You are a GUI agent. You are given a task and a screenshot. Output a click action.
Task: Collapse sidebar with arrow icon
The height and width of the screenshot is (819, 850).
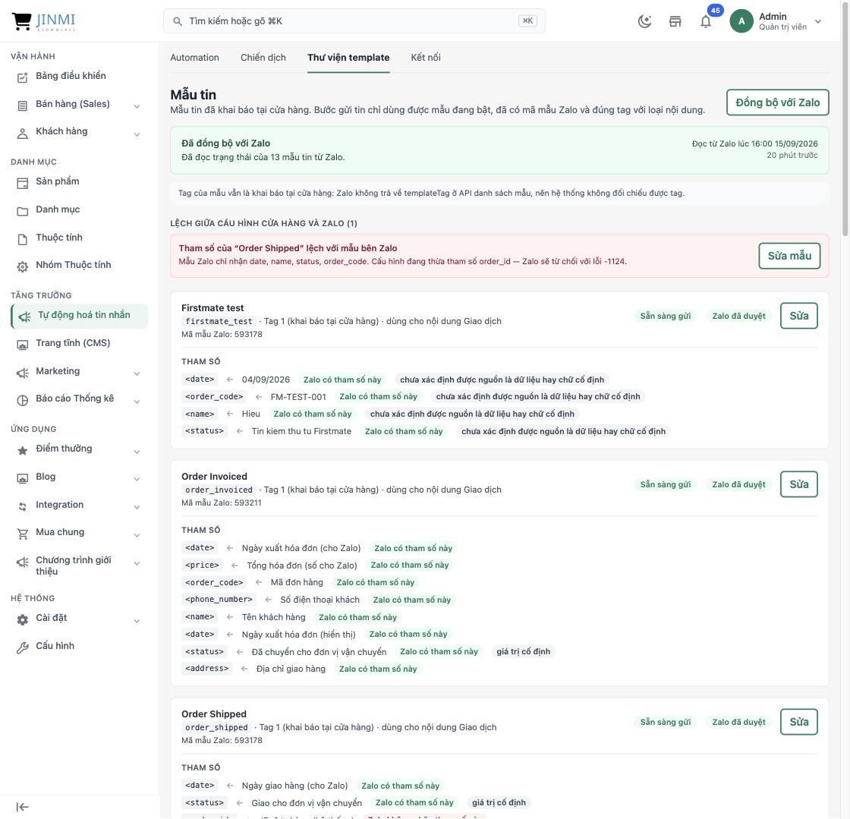[x=22, y=807]
